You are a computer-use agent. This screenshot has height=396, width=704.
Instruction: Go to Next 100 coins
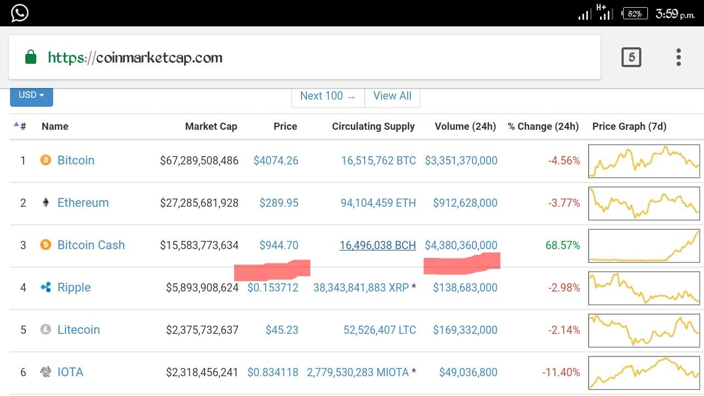pyautogui.click(x=328, y=96)
